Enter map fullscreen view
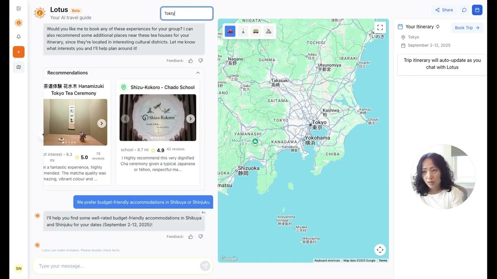This screenshot has height=279, width=497. click(x=380, y=27)
